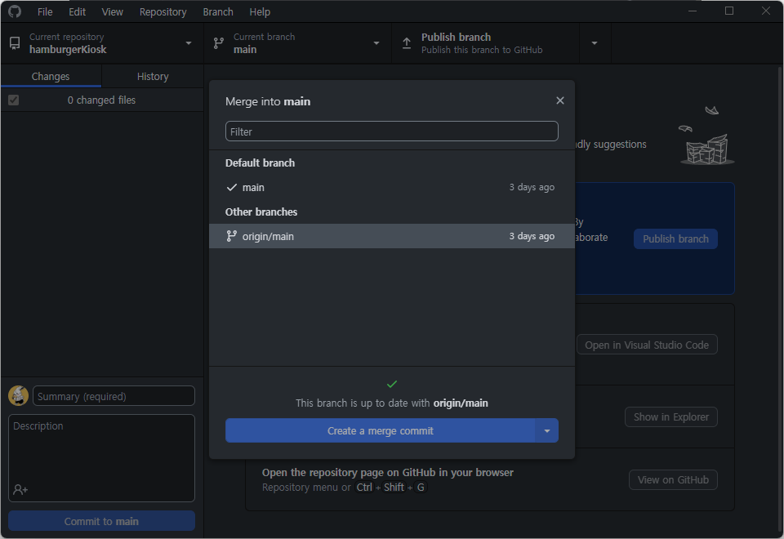Expand the Current branch dropdown

tap(376, 43)
